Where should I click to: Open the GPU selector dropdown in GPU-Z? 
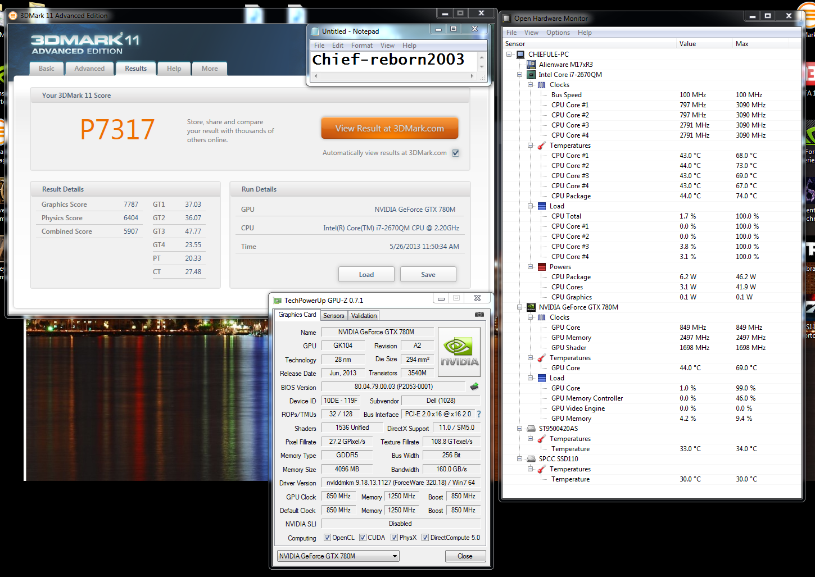pos(338,556)
